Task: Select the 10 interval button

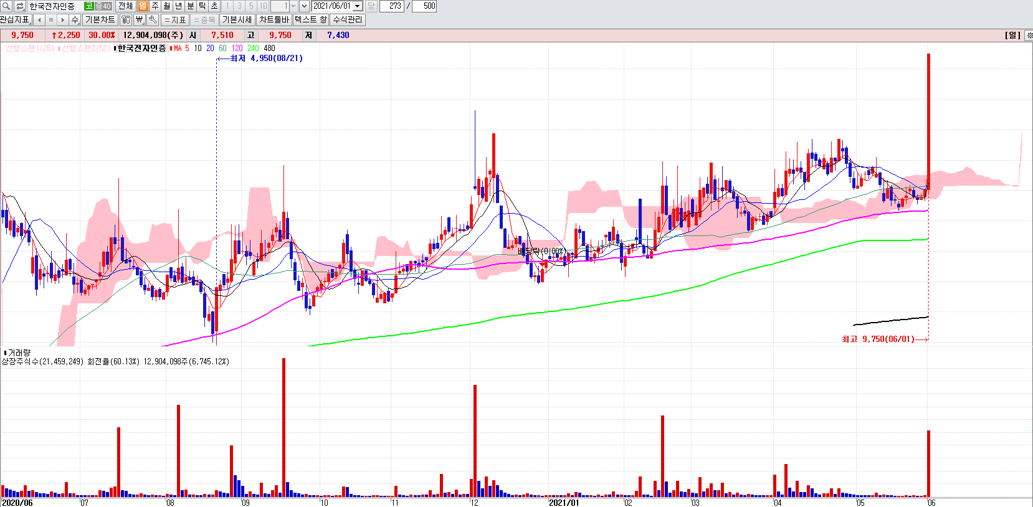Action: coord(263,6)
